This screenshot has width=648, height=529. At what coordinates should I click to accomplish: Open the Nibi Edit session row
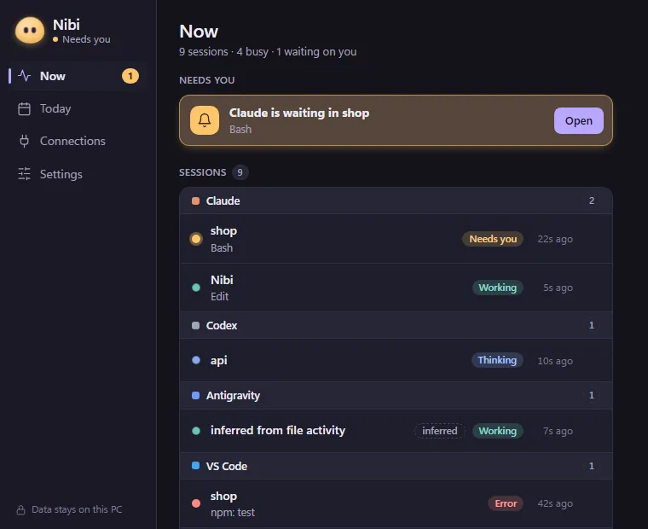(396, 288)
